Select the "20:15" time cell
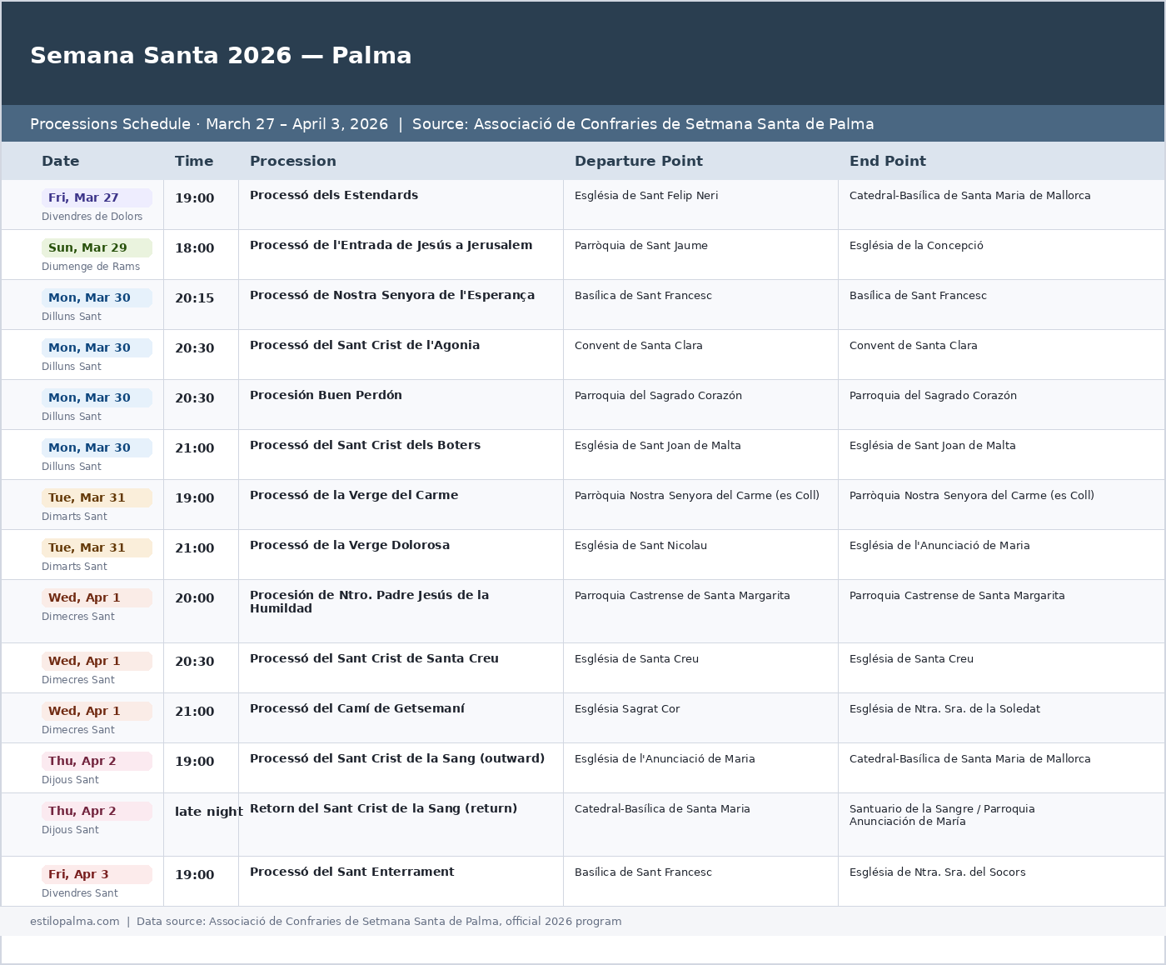Image resolution: width=1166 pixels, height=965 pixels. tap(194, 298)
